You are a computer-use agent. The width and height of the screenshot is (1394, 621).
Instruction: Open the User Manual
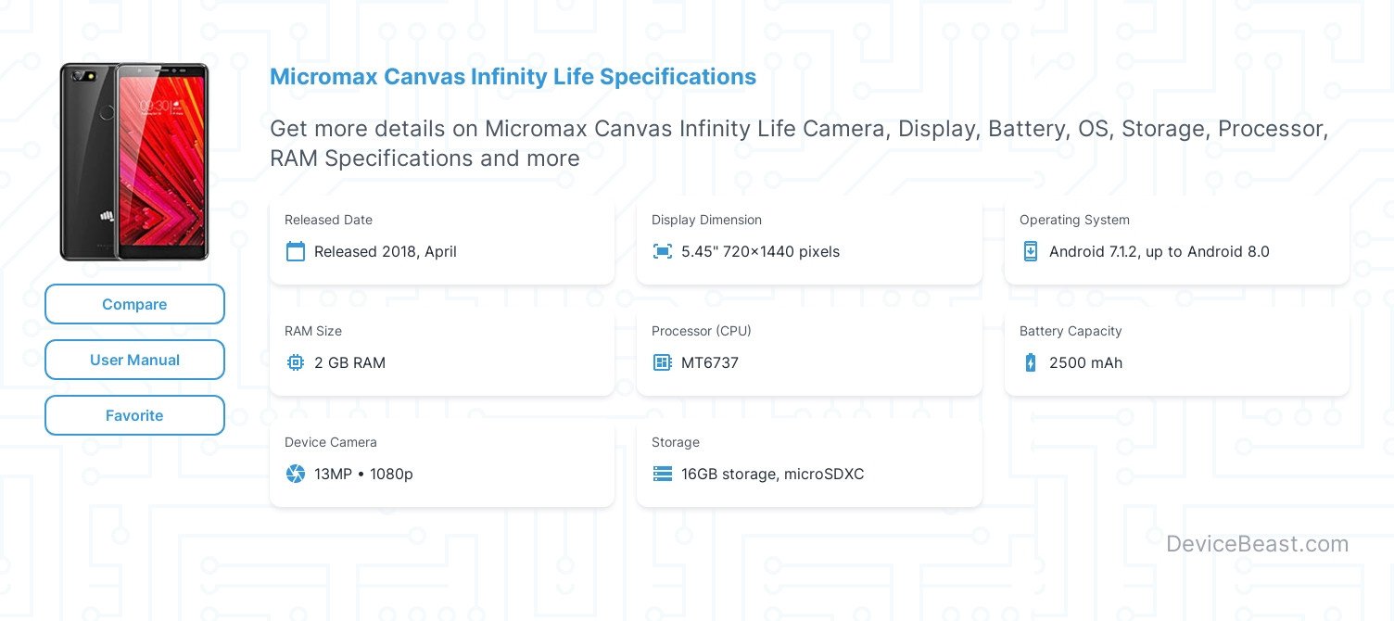click(134, 360)
